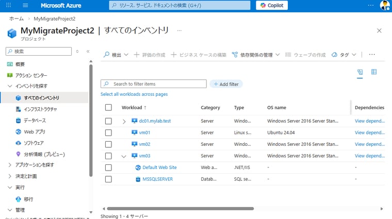The height and width of the screenshot is (219, 392).
Task: Check the Default Web Site row checkbox
Action: coord(108,167)
